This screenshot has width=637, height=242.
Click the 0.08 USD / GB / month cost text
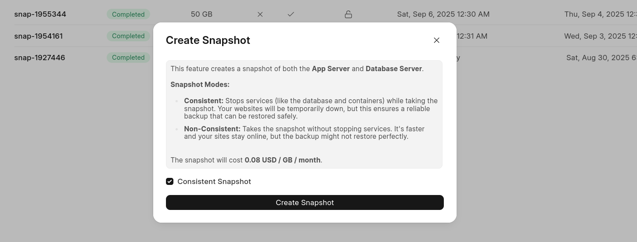click(282, 160)
